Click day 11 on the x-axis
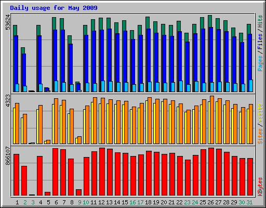Viewport: 266px width, 208px height. (94, 202)
